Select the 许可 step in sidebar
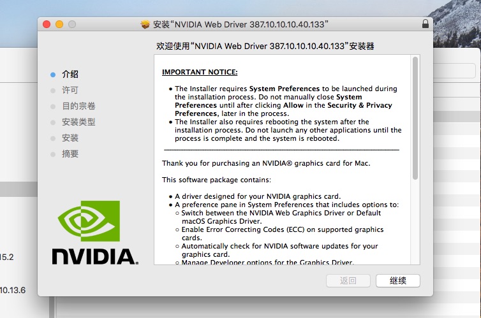The image size is (481, 318). [x=70, y=90]
